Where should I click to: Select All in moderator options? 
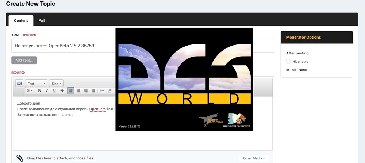pyautogui.click(x=294, y=70)
